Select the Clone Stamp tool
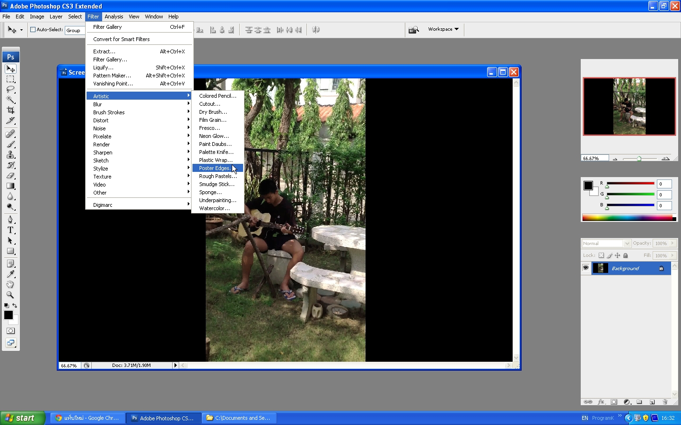 pyautogui.click(x=10, y=155)
